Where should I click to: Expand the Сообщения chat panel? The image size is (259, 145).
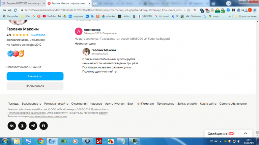coord(246,134)
